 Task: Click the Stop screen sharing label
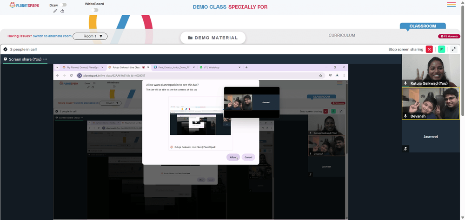(x=405, y=49)
